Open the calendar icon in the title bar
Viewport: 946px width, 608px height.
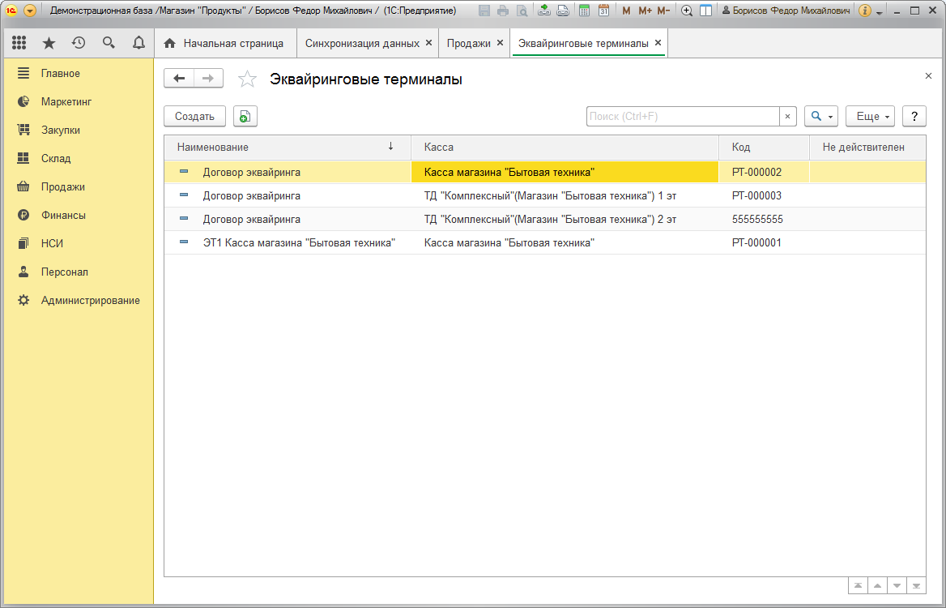coord(603,11)
